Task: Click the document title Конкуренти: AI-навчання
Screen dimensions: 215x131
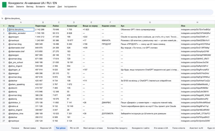Action: click(33, 3)
